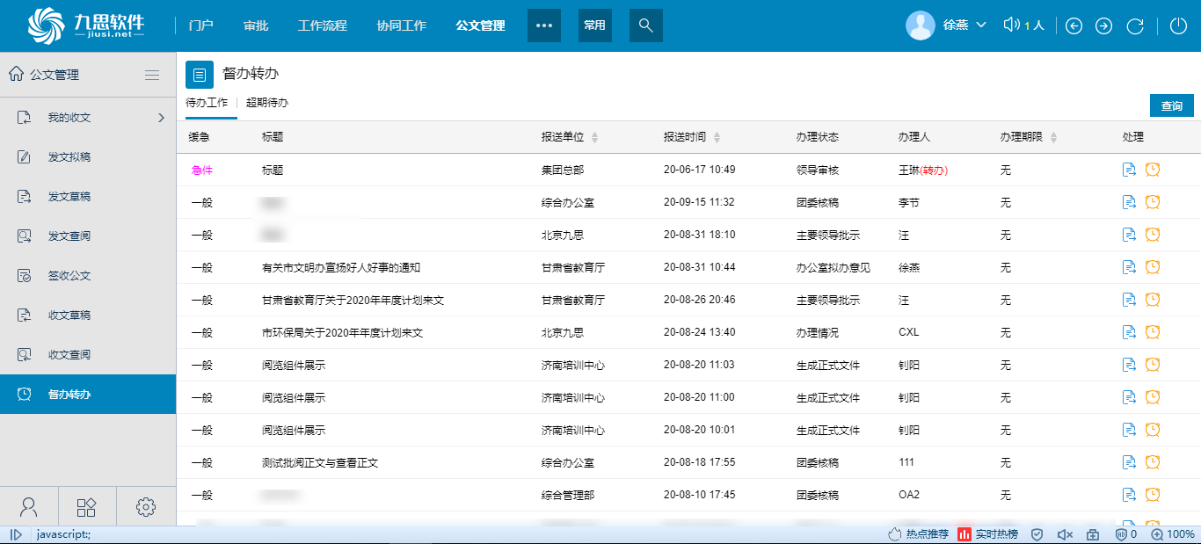This screenshot has height=544, width=1201.
Task: Click the search magnifier icon in top bar
Action: click(645, 25)
